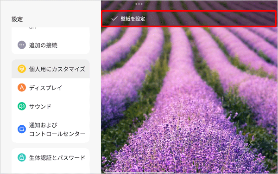Open サウンド settings
The width and height of the screenshot is (278, 174).
click(51, 106)
